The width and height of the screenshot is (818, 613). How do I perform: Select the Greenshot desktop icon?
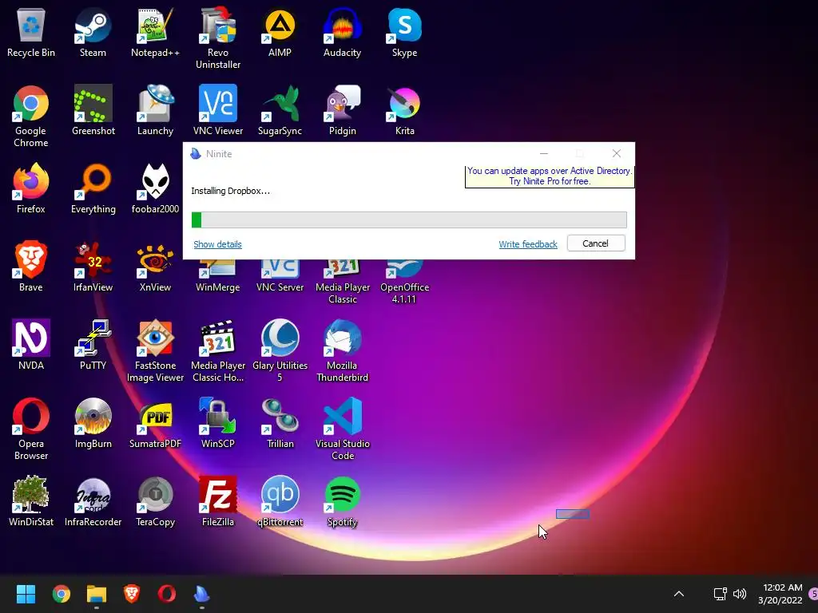tap(93, 110)
